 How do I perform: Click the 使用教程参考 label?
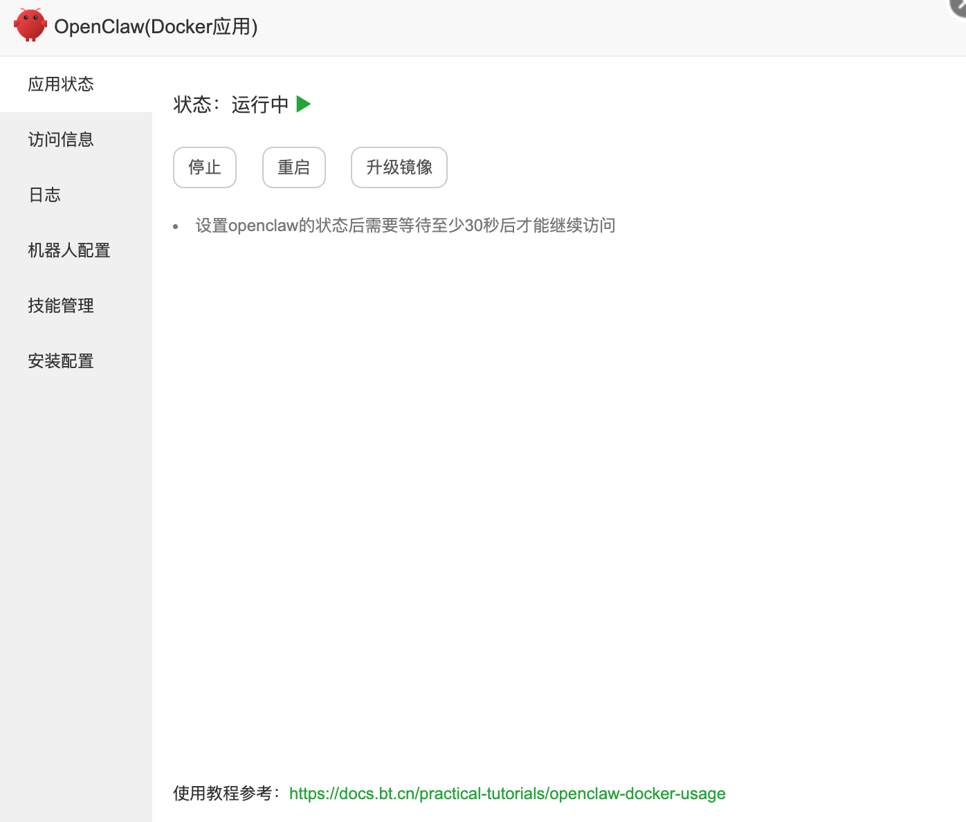click(225, 794)
